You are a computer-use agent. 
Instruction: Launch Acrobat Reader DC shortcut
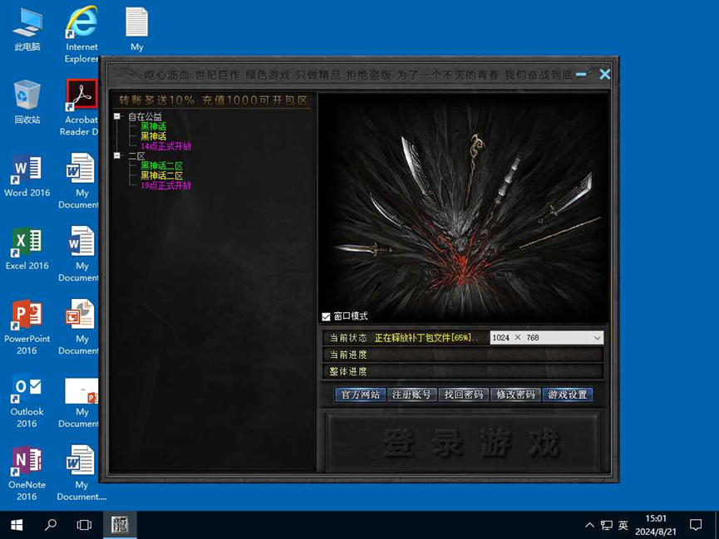[81, 108]
